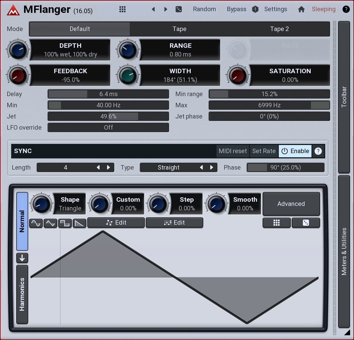Screen dimensions: 354x340
Task: Increase sync Length with right arrow
Action: point(108,167)
